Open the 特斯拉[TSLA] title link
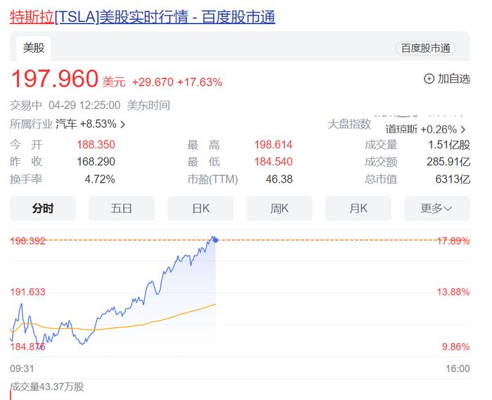492x400 pixels. click(142, 17)
